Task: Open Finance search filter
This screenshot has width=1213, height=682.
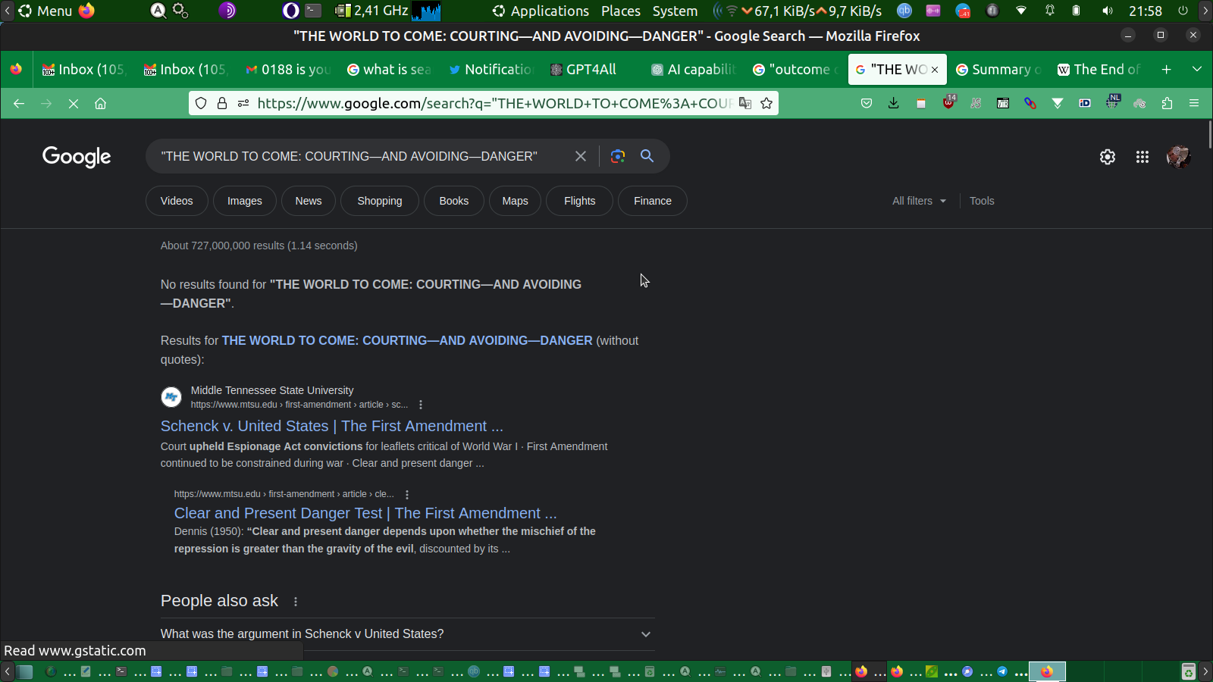Action: click(653, 201)
